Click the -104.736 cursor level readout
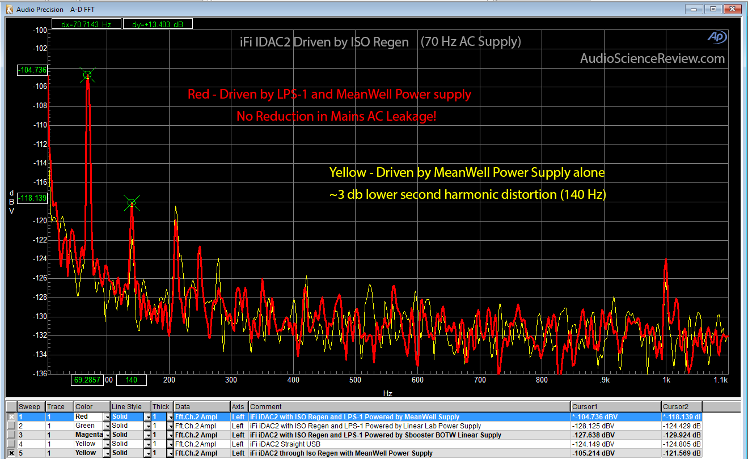This screenshot has height=459, width=748. click(32, 70)
